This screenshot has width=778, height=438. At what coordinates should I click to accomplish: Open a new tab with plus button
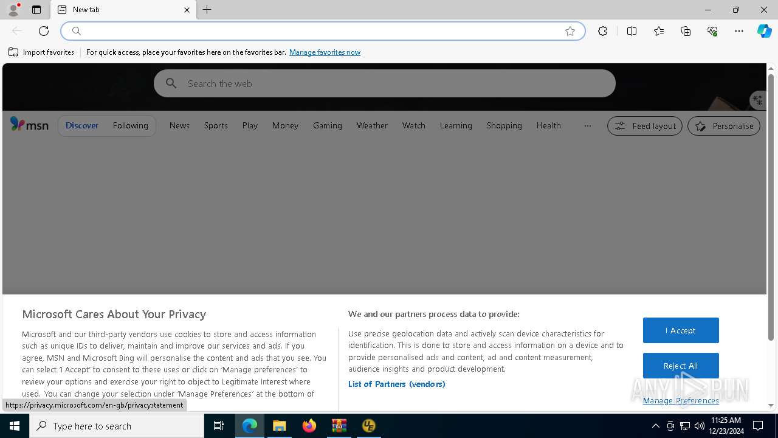pos(207,10)
